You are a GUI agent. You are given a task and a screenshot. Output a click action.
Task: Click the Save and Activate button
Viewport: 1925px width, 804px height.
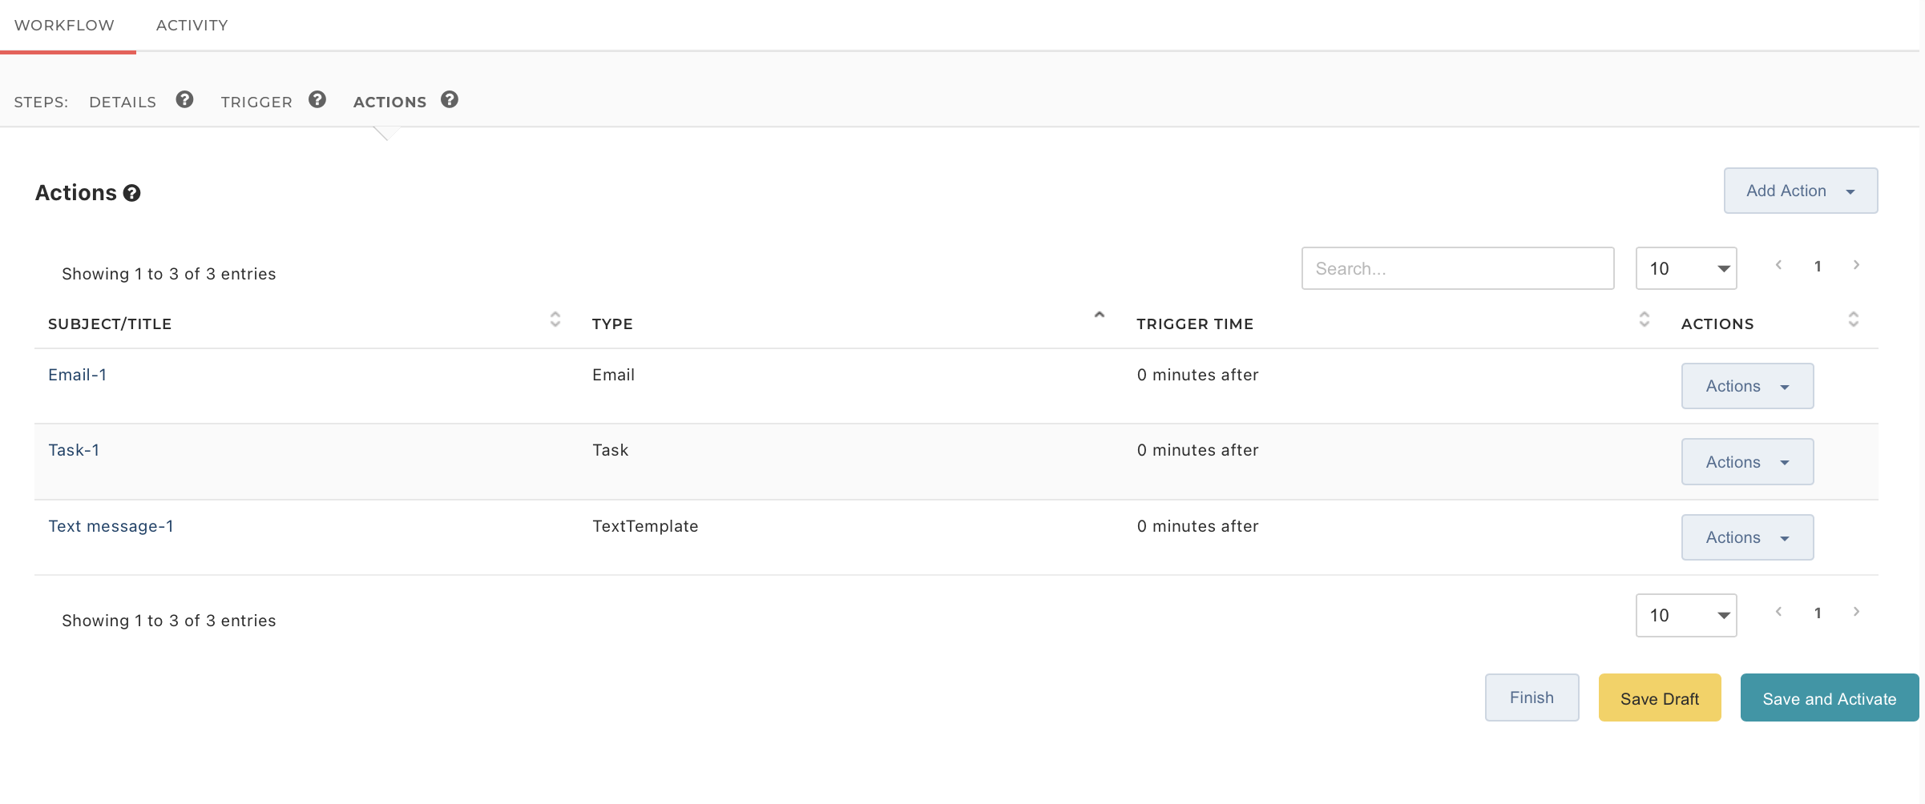[1829, 698]
